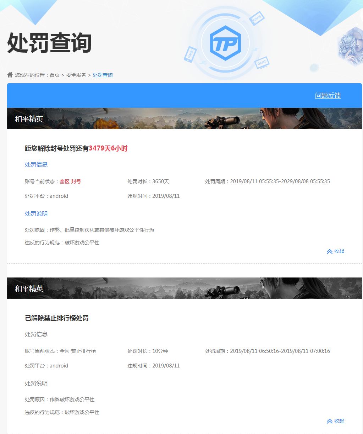Click the blue 处罚说明 heading in first card

click(x=36, y=213)
